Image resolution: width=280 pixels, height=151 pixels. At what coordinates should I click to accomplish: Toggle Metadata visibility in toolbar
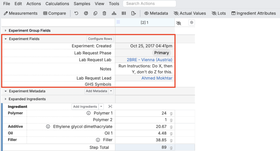(x=156, y=13)
